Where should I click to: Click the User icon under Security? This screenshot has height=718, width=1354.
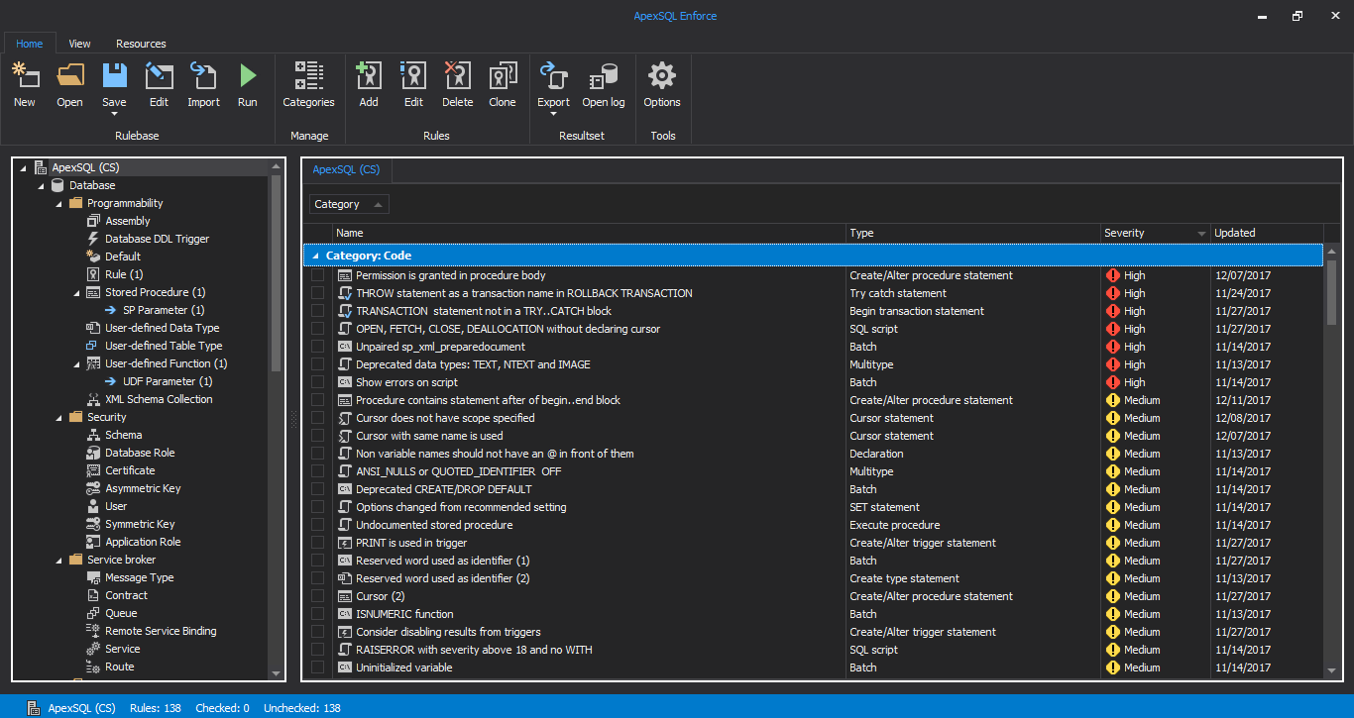(x=94, y=506)
